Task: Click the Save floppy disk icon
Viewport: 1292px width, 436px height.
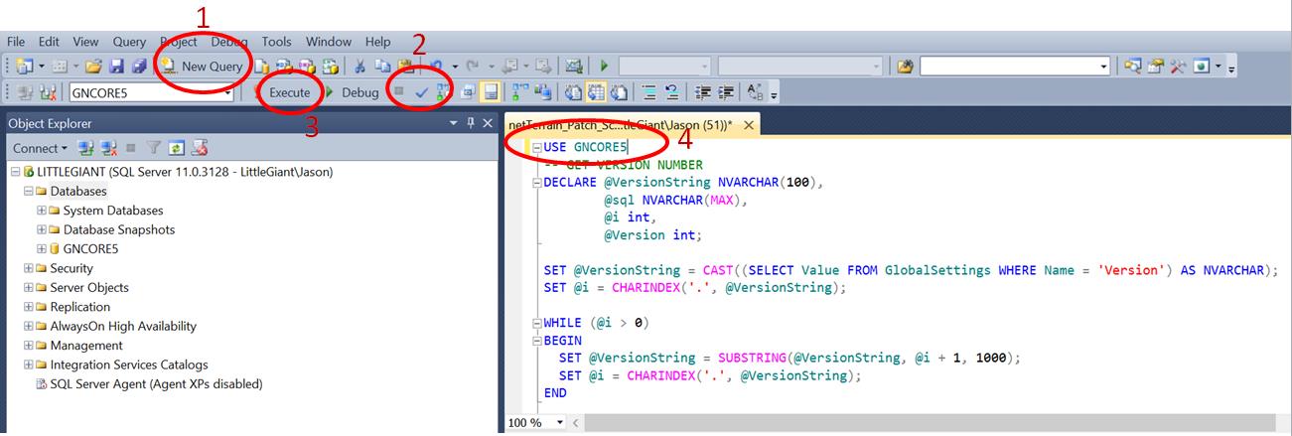Action: click(116, 67)
